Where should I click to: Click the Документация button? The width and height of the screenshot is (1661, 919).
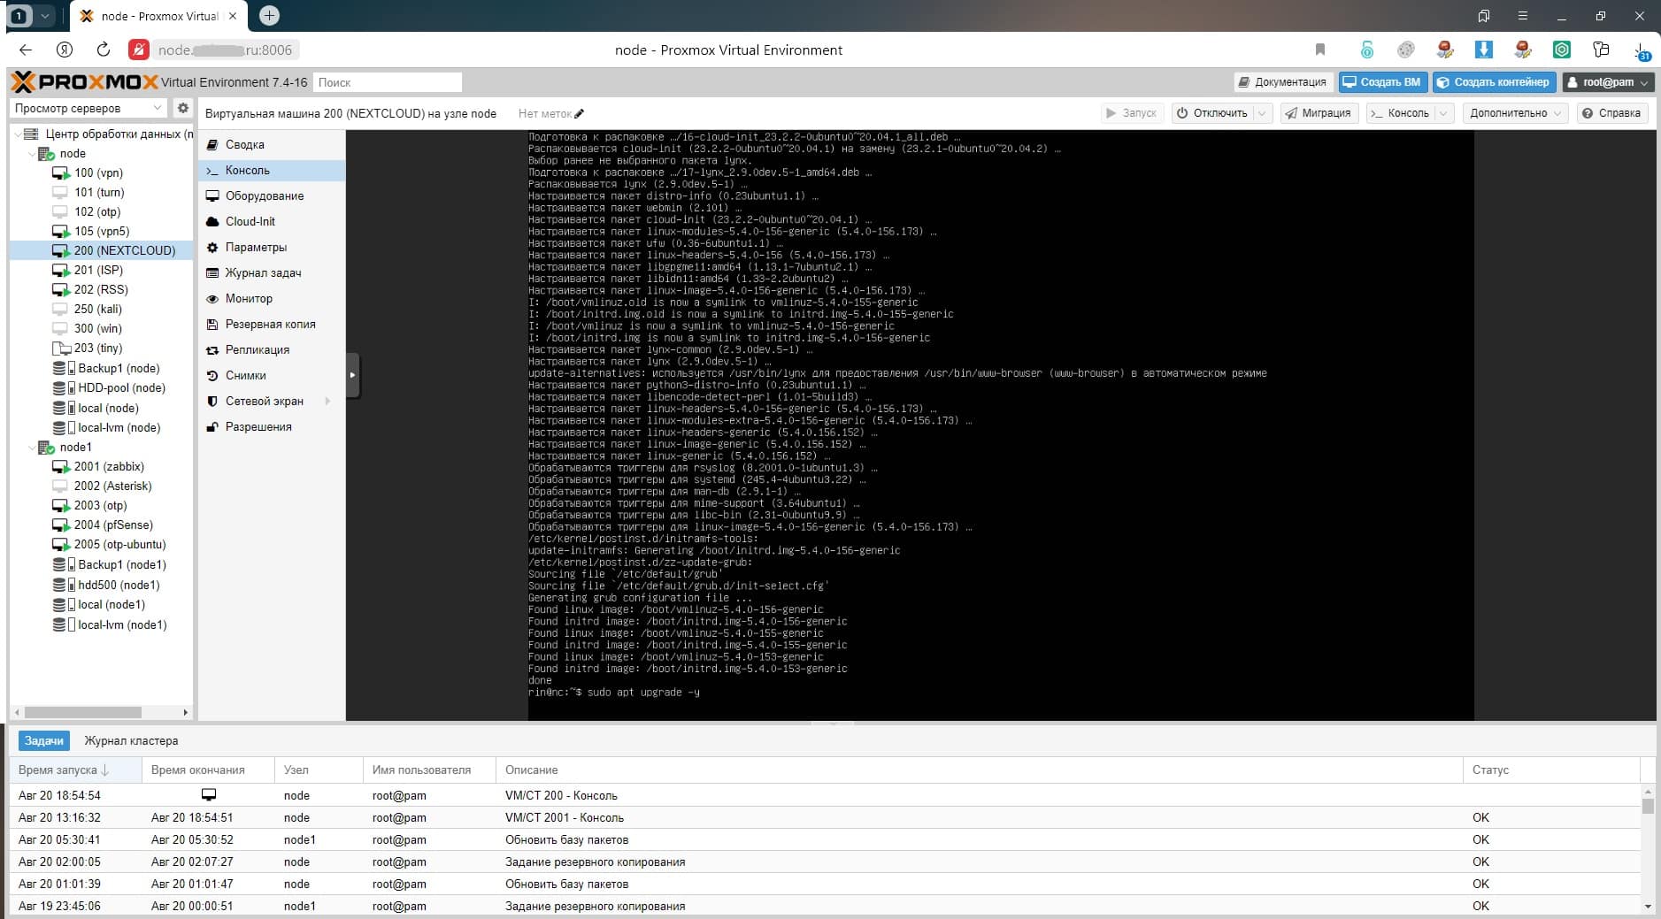pos(1283,82)
